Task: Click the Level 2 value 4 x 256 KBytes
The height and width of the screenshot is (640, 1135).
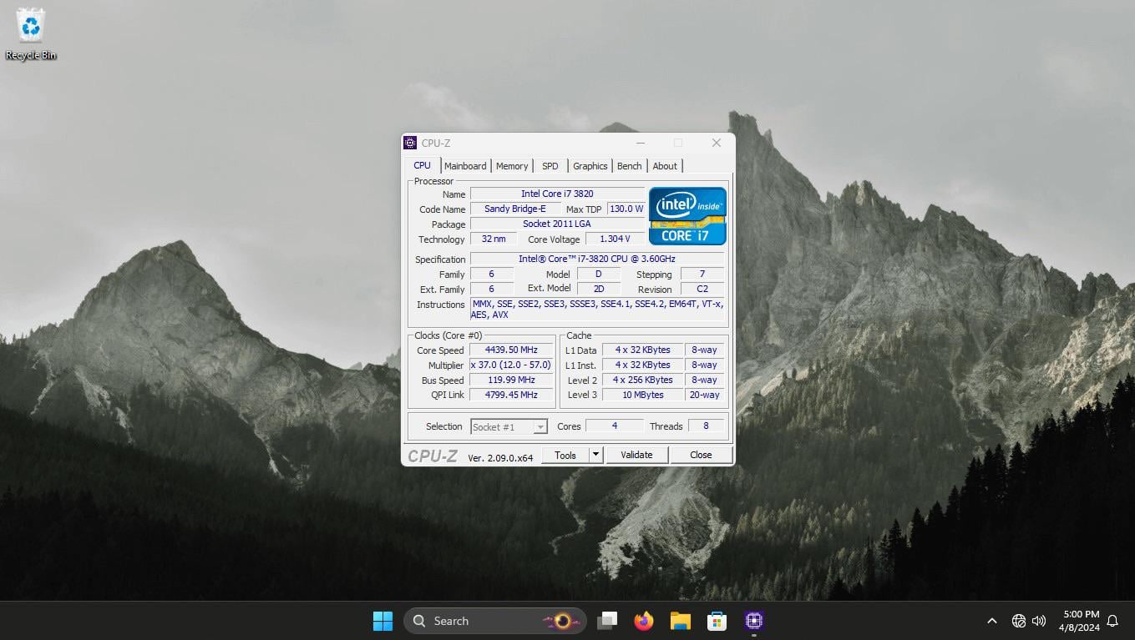Action: pyautogui.click(x=643, y=380)
